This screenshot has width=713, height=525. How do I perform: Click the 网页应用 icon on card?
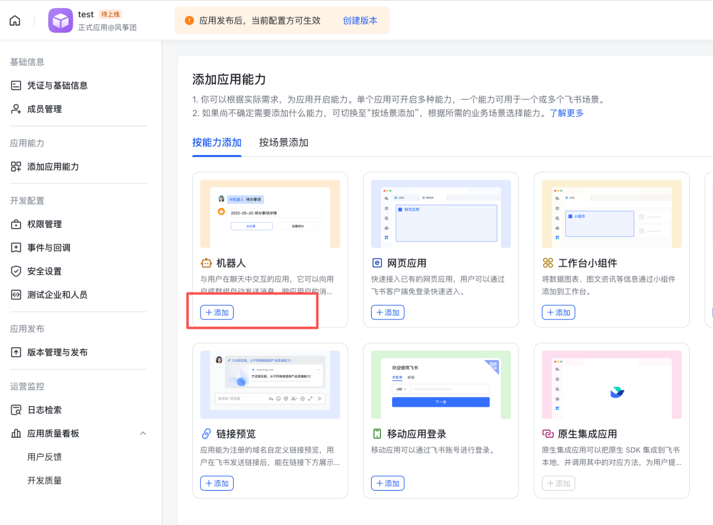[377, 263]
